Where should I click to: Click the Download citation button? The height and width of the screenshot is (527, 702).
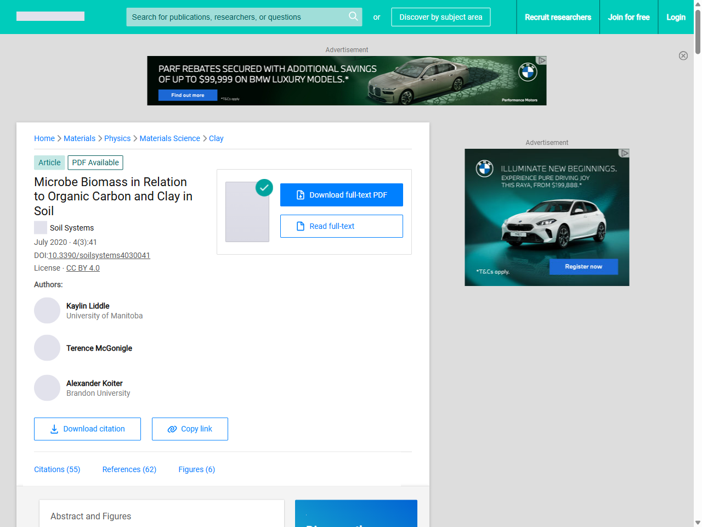[x=87, y=429]
